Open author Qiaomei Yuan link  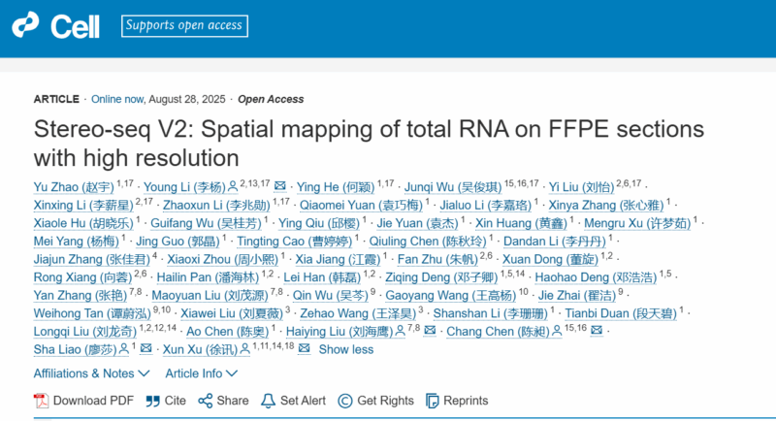pyautogui.click(x=361, y=206)
